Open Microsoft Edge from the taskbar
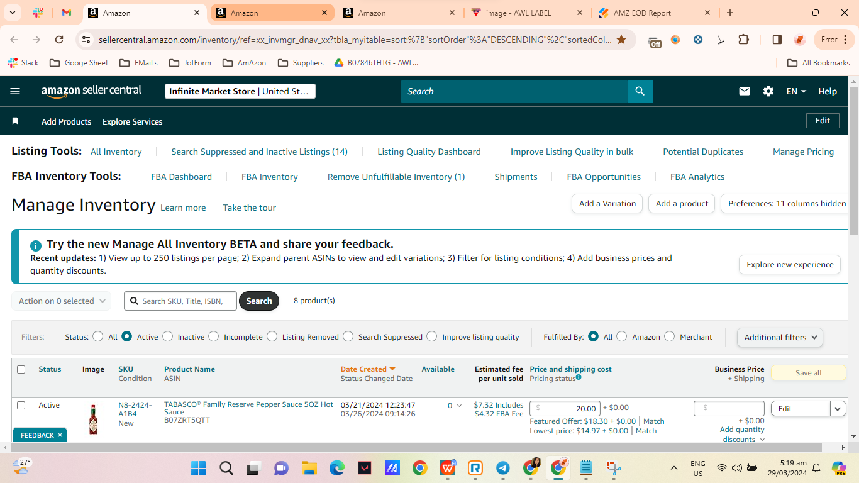 pos(337,468)
